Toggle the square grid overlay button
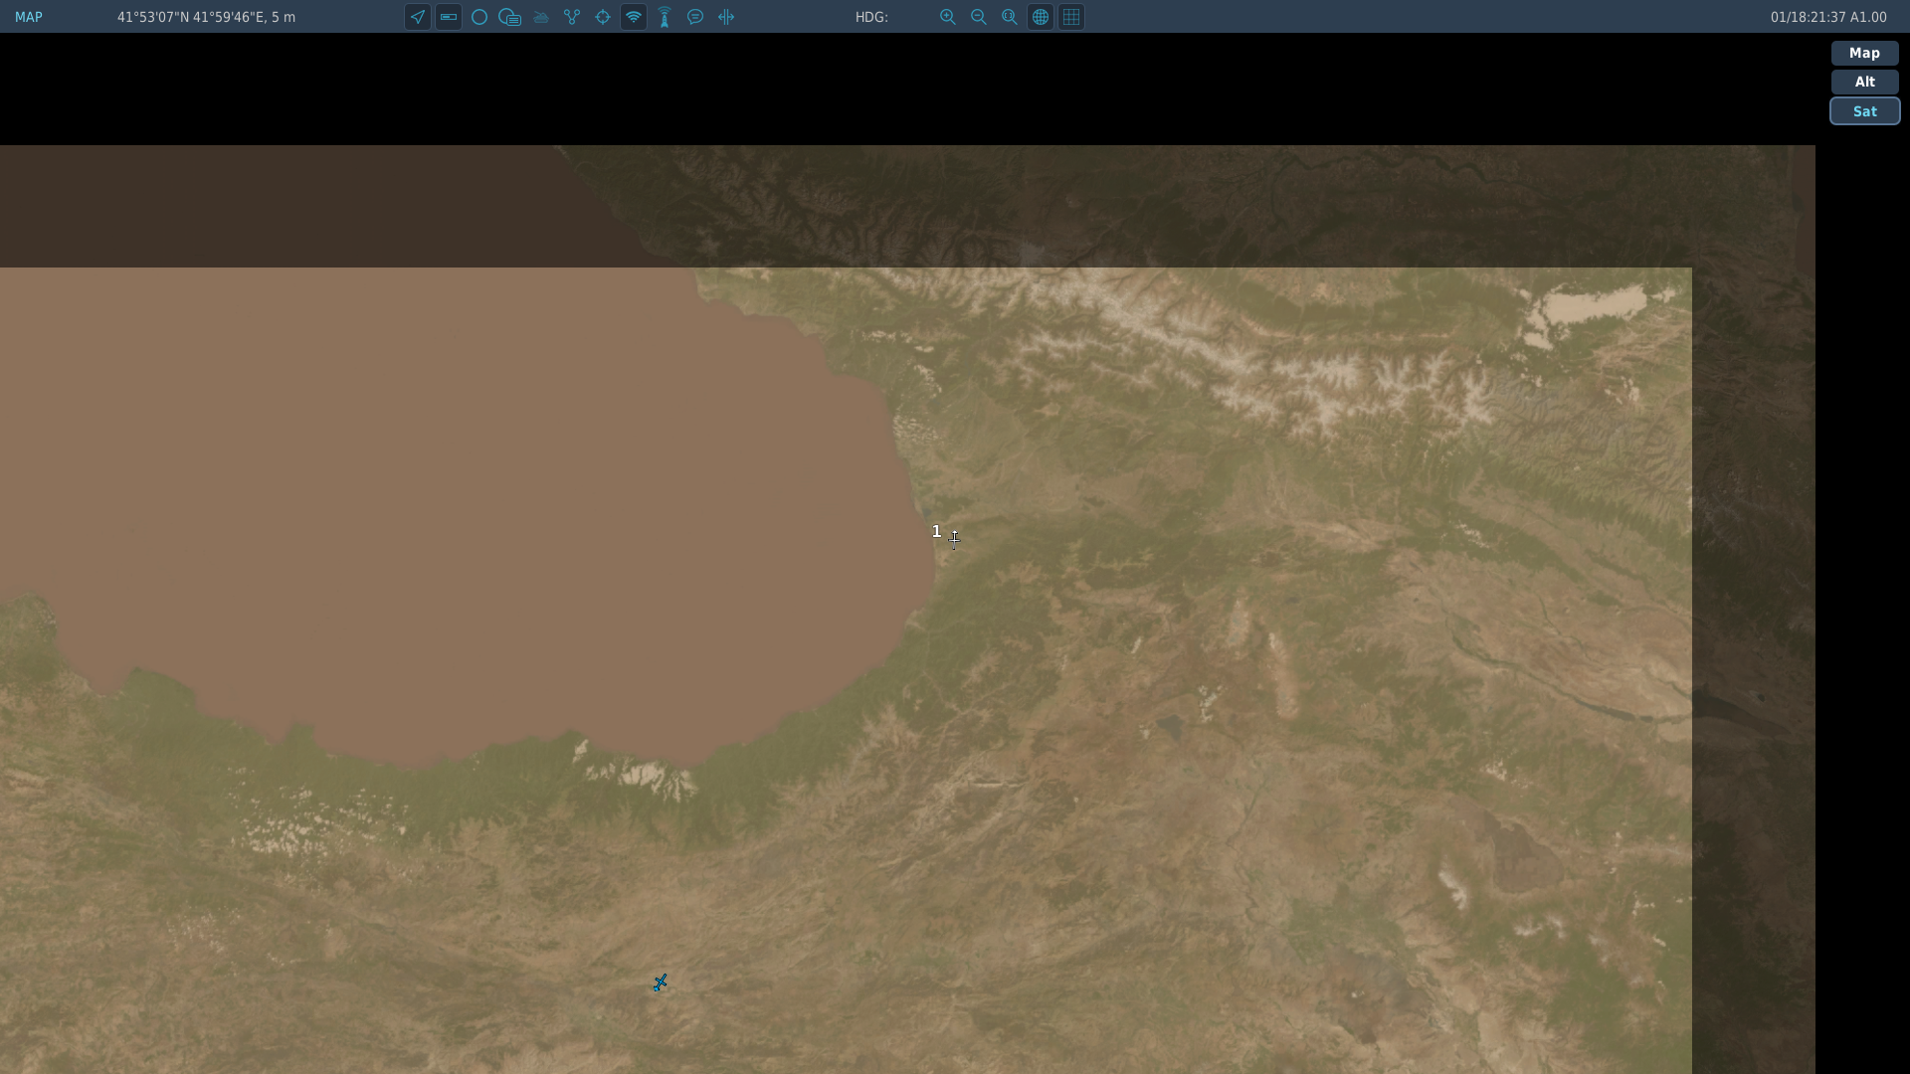1910x1074 pixels. point(1071,17)
